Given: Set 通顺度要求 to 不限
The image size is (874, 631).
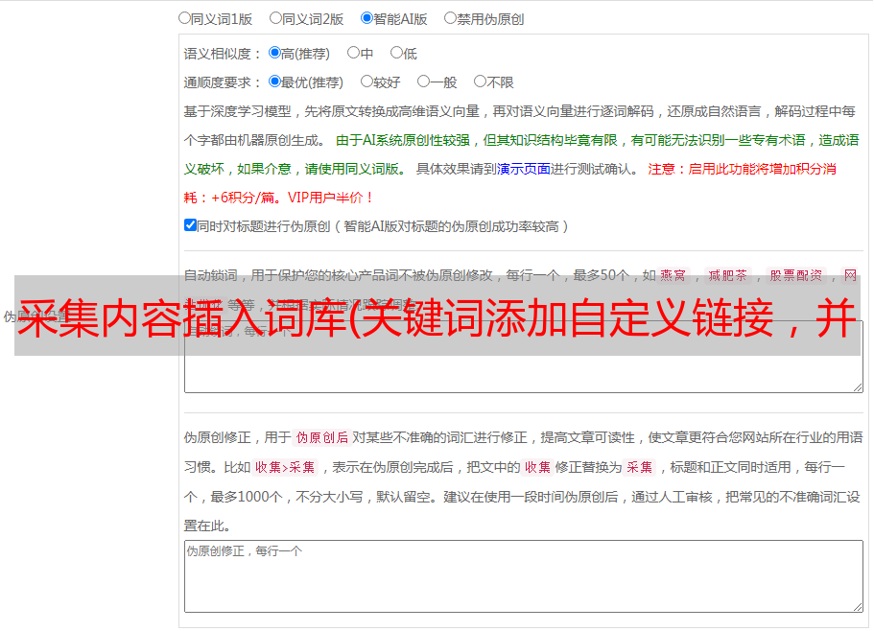Looking at the screenshot, I should pos(480,82).
